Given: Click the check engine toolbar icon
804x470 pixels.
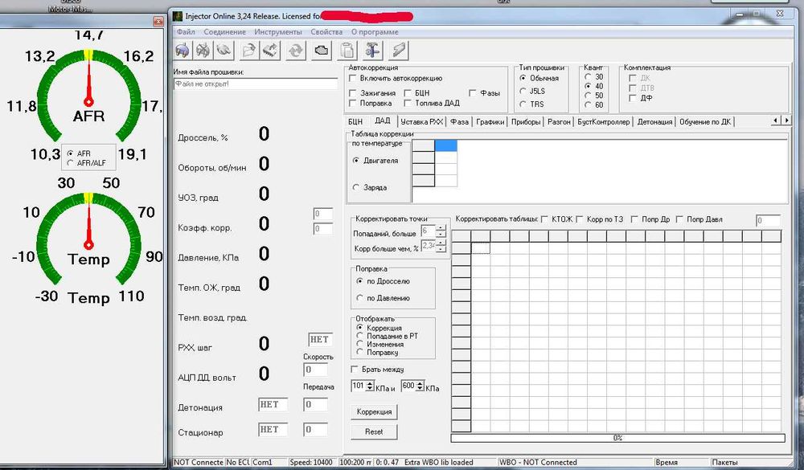Looking at the screenshot, I should point(322,51).
